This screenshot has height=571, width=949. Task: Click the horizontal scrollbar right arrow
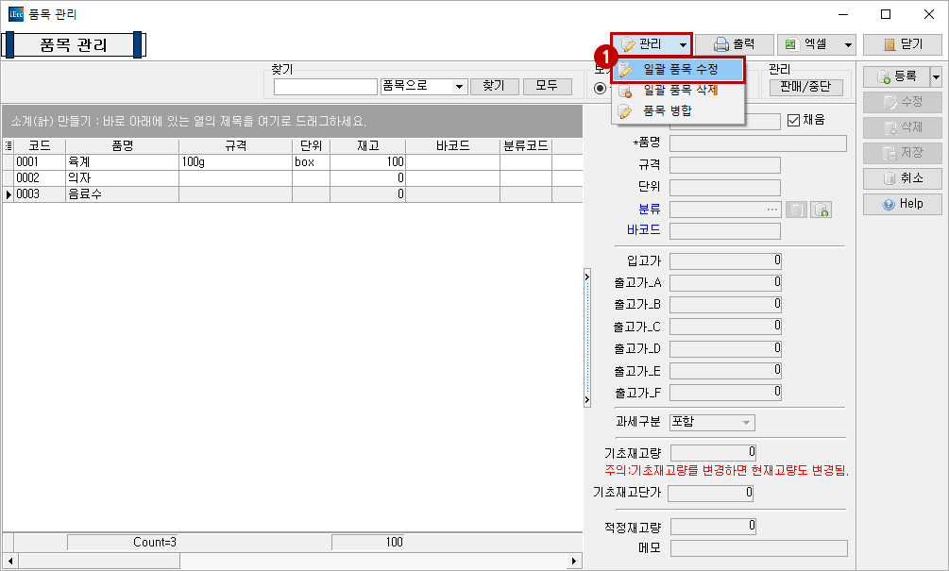[x=574, y=562]
